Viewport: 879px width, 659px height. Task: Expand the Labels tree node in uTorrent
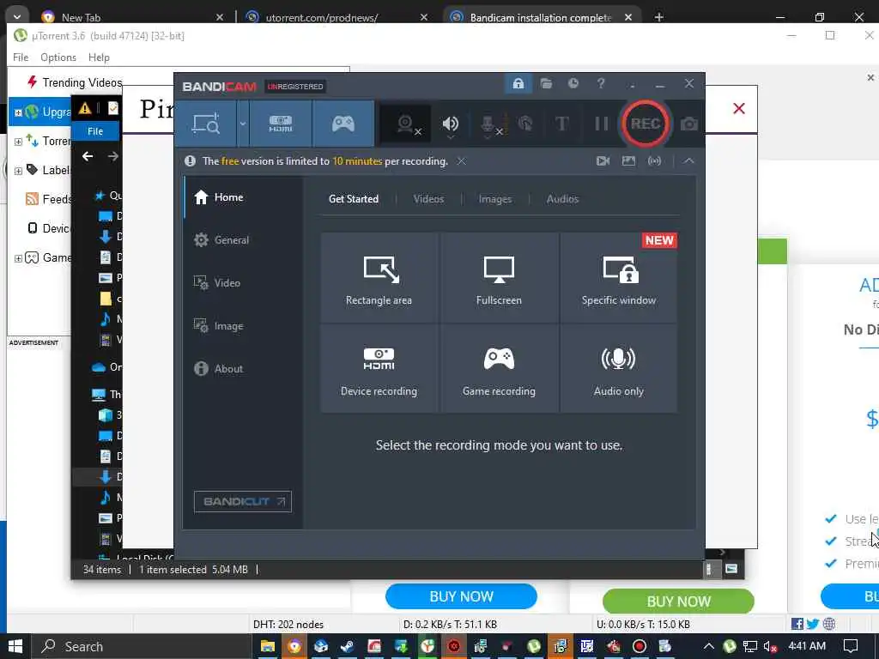pos(18,171)
